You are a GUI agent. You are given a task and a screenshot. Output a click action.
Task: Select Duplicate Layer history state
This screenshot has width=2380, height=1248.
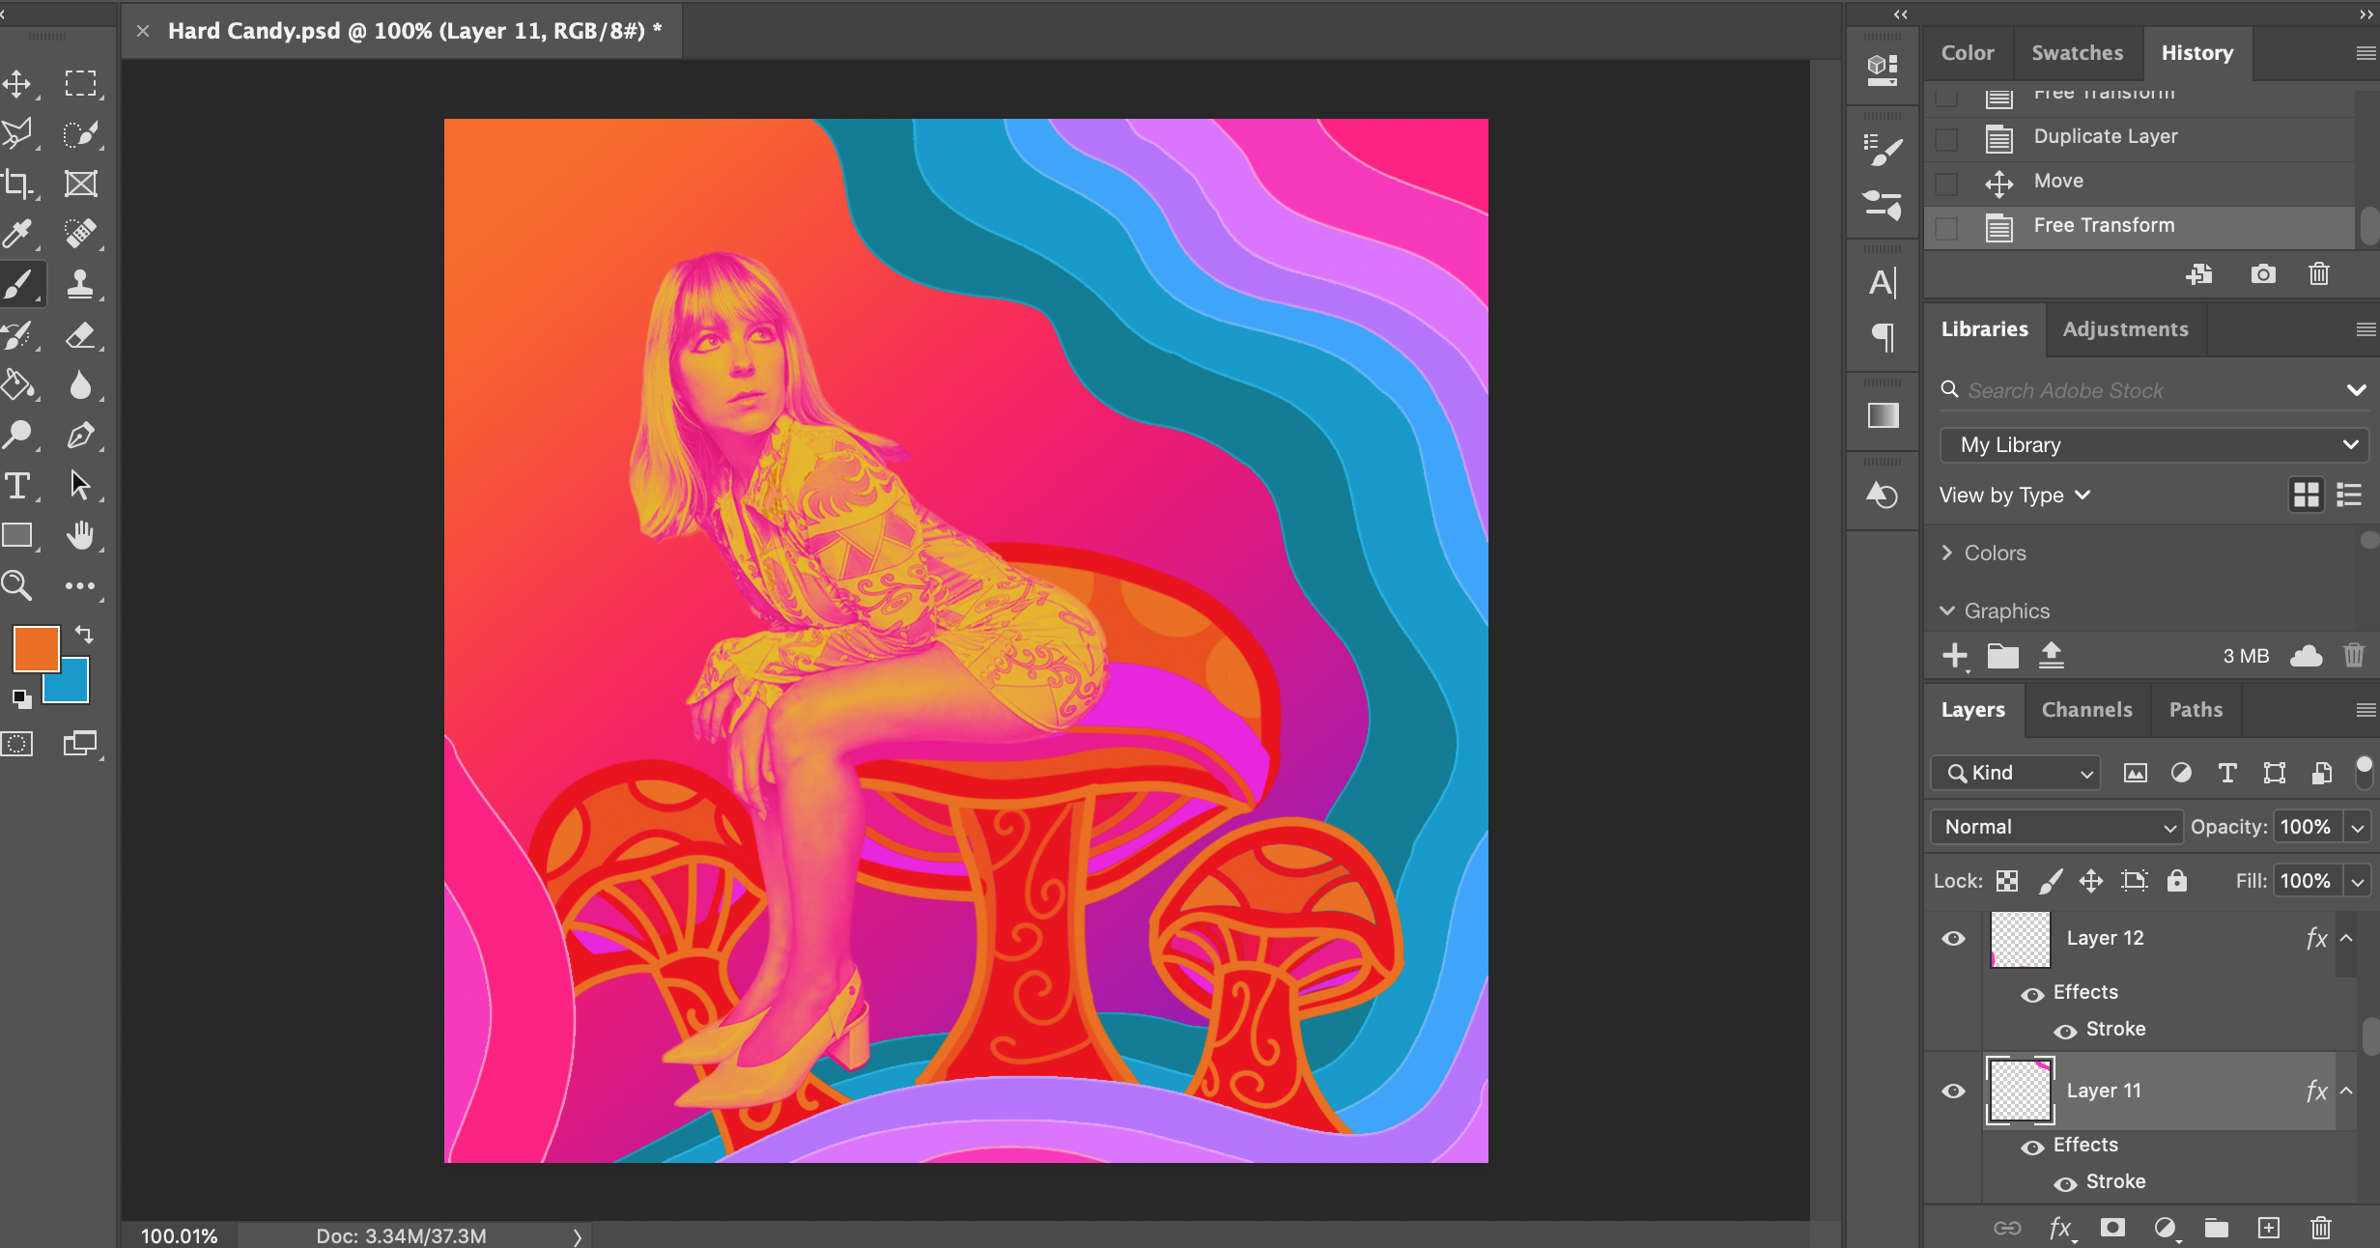click(2106, 137)
